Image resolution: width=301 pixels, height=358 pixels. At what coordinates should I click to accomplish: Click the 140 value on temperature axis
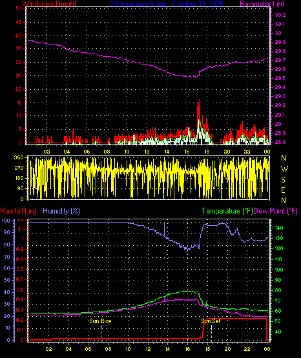[x=279, y=228]
